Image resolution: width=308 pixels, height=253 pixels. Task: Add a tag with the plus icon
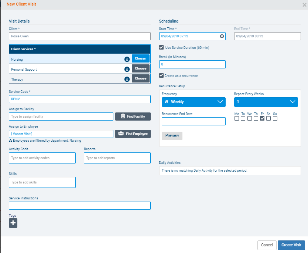[13, 223]
